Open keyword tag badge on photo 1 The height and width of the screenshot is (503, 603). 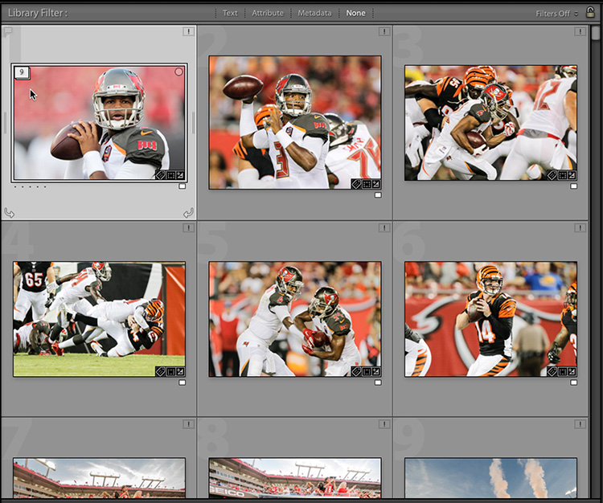(x=160, y=176)
